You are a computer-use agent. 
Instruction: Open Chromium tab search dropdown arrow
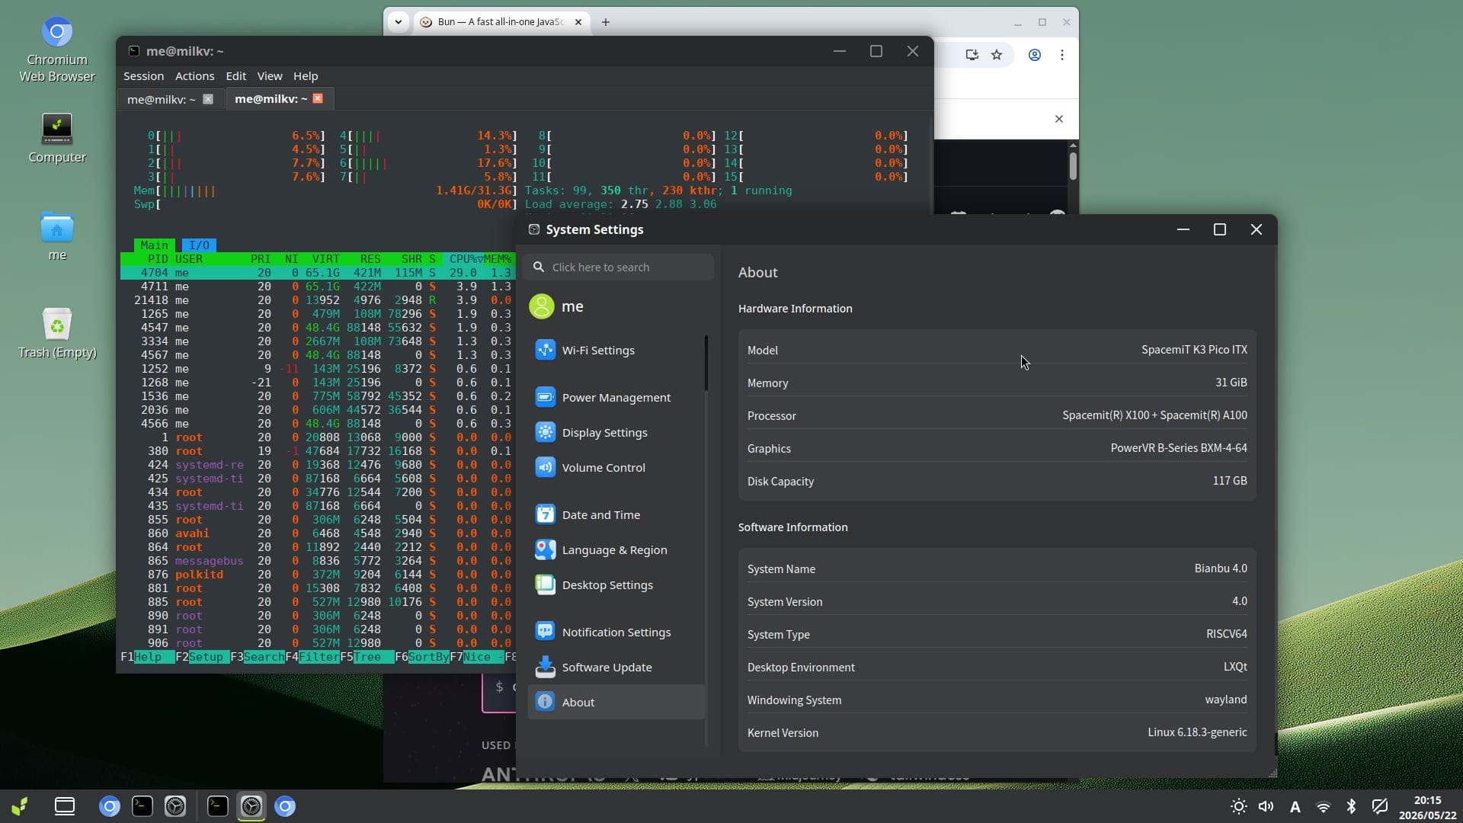[398, 22]
